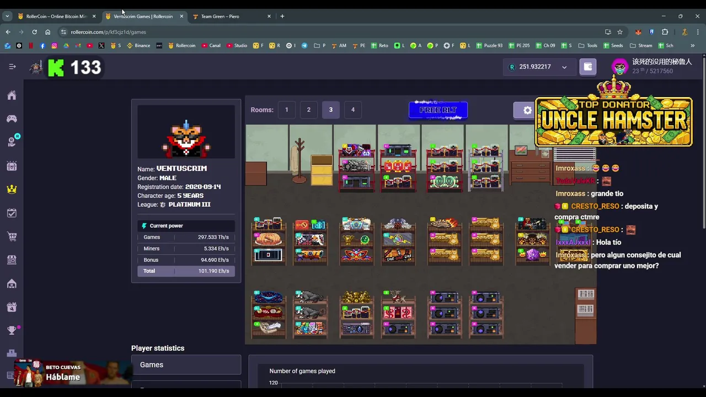Expand the Games player statistics section
706x397 pixels.
point(186,365)
